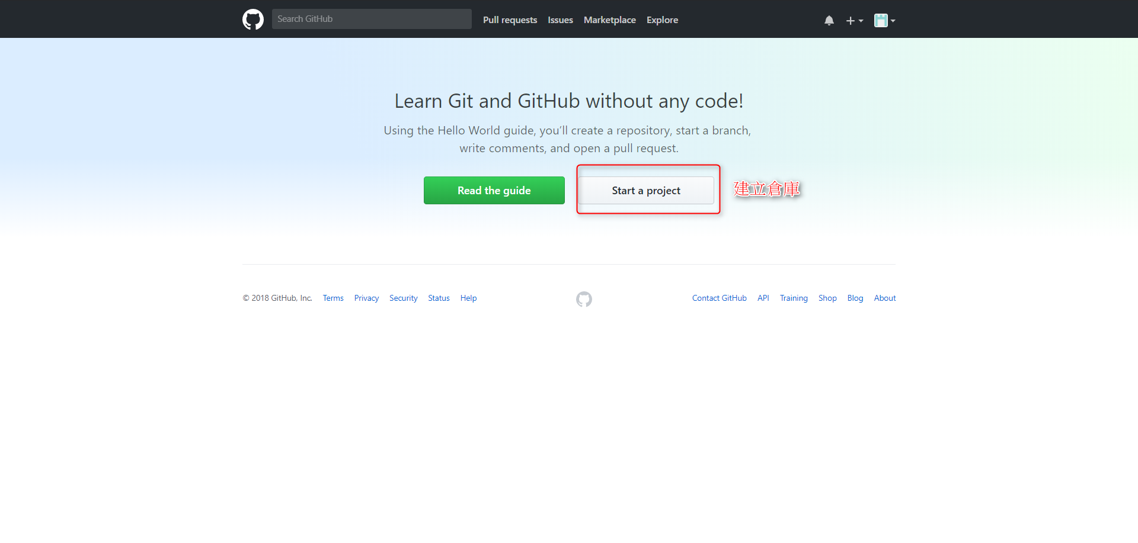This screenshot has width=1138, height=543.
Task: Open the API footer link
Action: [x=763, y=298]
